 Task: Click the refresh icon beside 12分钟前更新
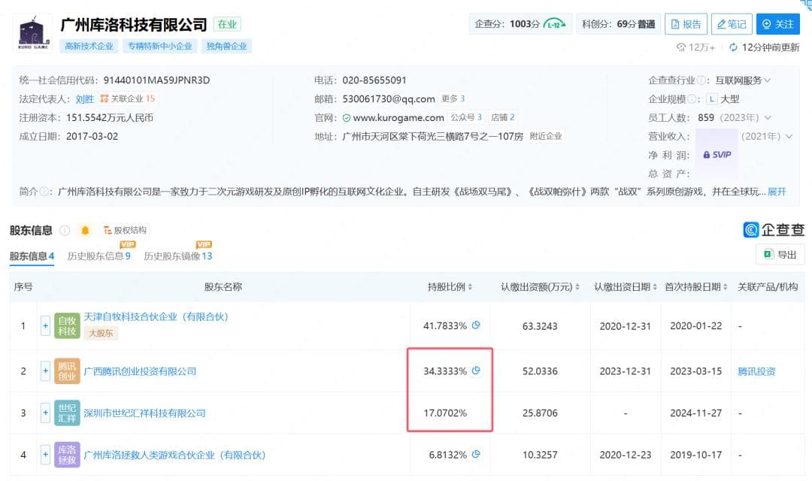tap(733, 47)
